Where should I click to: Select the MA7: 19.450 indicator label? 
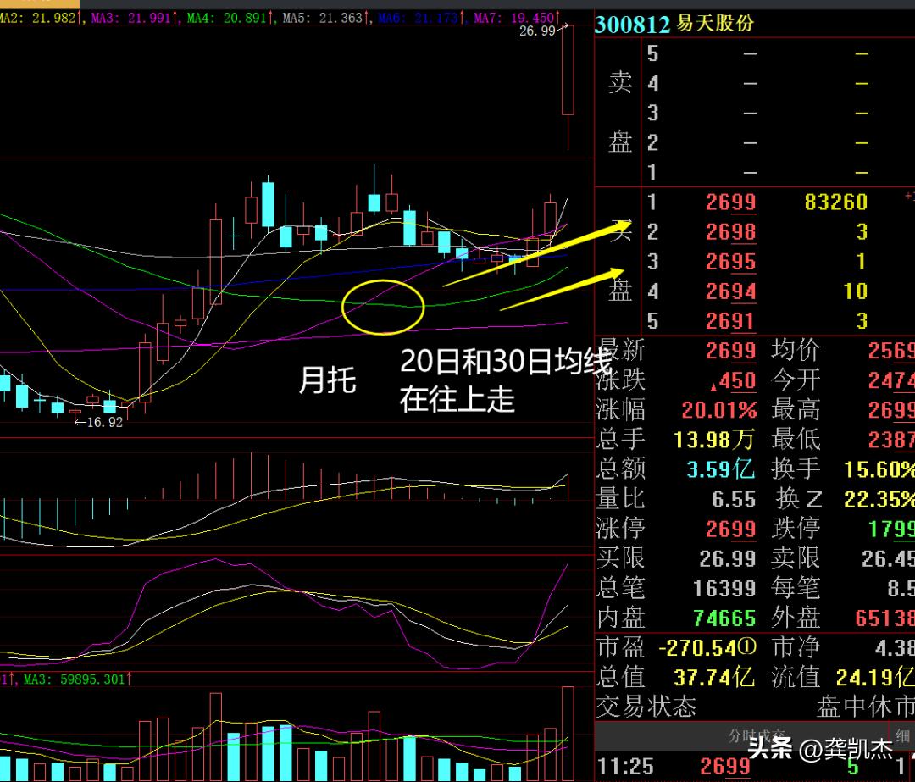coord(517,18)
